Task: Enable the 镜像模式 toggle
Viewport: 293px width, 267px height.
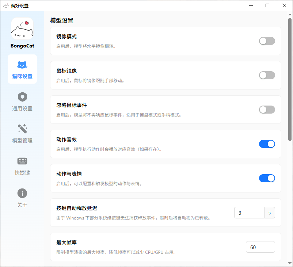Action: point(267,41)
